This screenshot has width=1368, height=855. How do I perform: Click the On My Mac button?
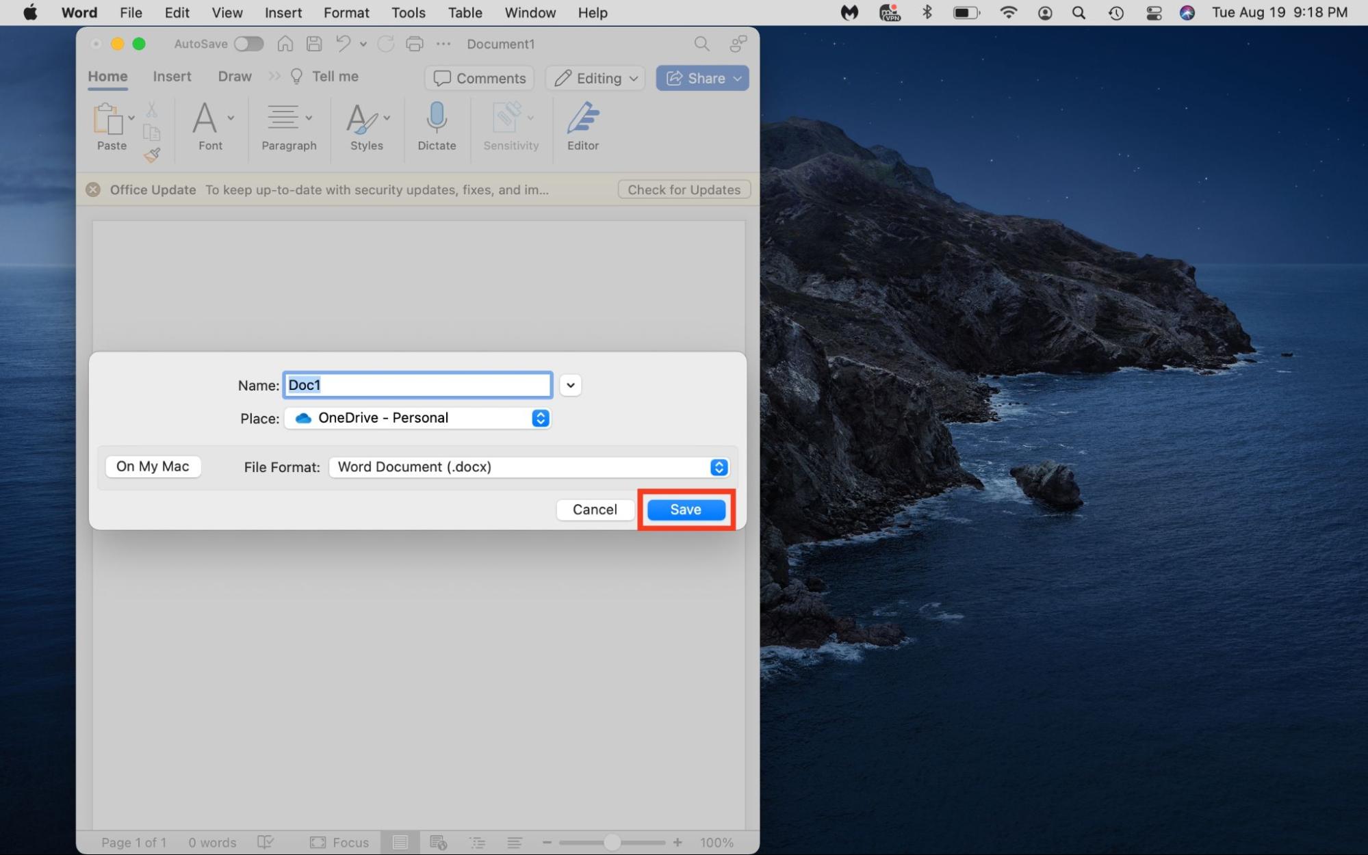pos(153,466)
